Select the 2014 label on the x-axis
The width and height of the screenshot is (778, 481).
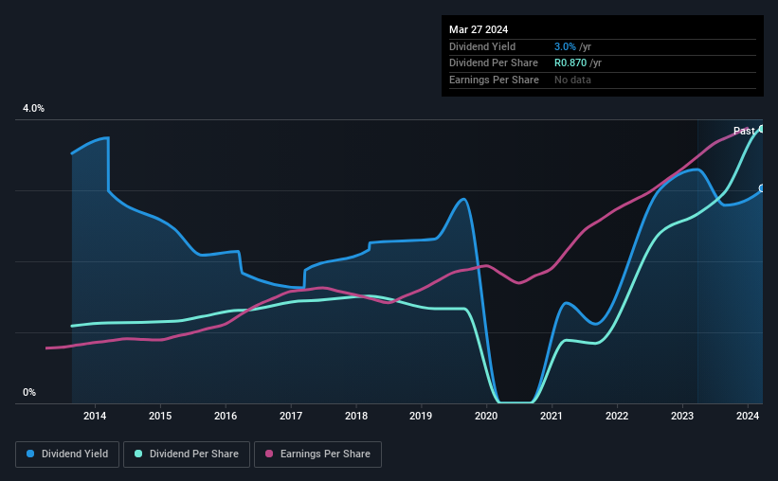click(x=95, y=416)
